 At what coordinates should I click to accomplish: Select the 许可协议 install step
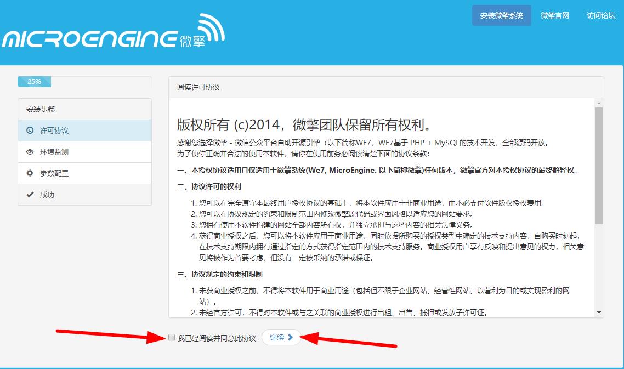pos(85,130)
